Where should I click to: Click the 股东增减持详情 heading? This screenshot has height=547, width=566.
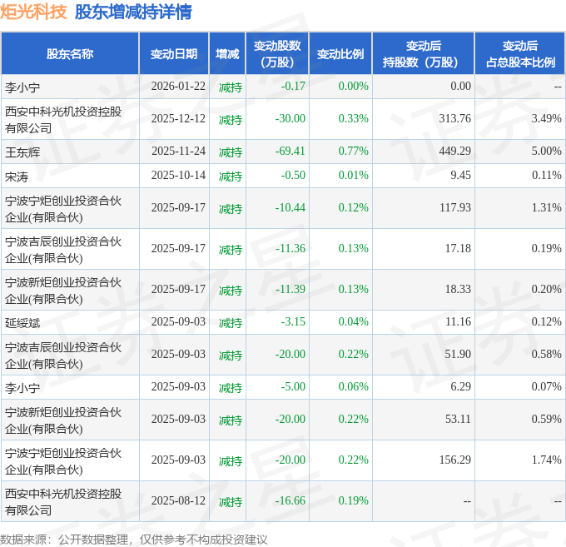click(133, 12)
